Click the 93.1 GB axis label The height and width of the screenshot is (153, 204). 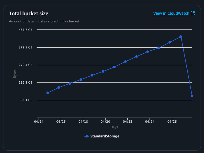coord(26,100)
